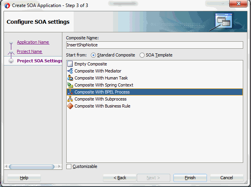251x187 pixels.
Task: Finish creating the SOA application
Action: [190, 178]
